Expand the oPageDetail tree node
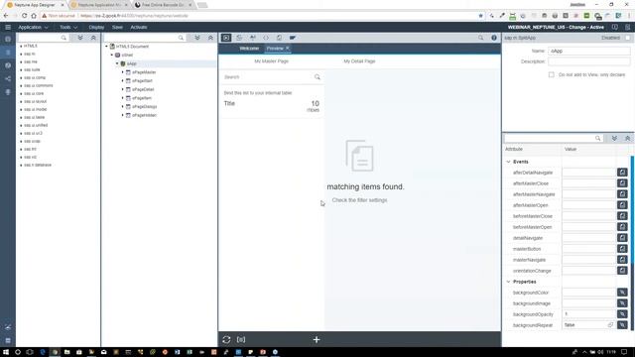Image resolution: width=635 pixels, height=357 pixels. (x=123, y=89)
